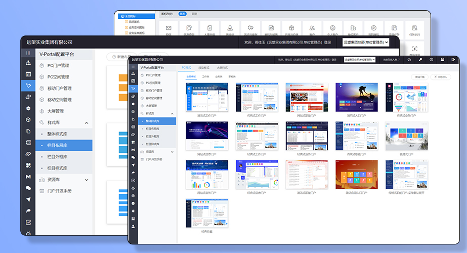
Task: Click the hamburger menu icon in middle window sidebar
Action: [x=28, y=53]
